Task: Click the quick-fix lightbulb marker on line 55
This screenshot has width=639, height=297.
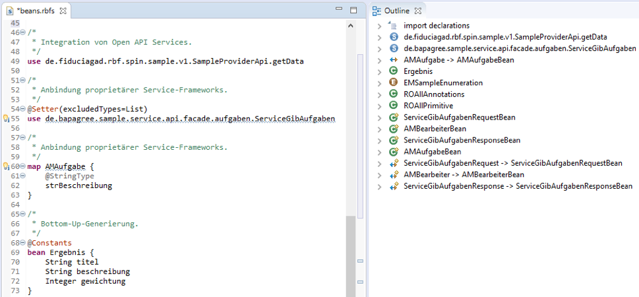Action: pos(5,119)
